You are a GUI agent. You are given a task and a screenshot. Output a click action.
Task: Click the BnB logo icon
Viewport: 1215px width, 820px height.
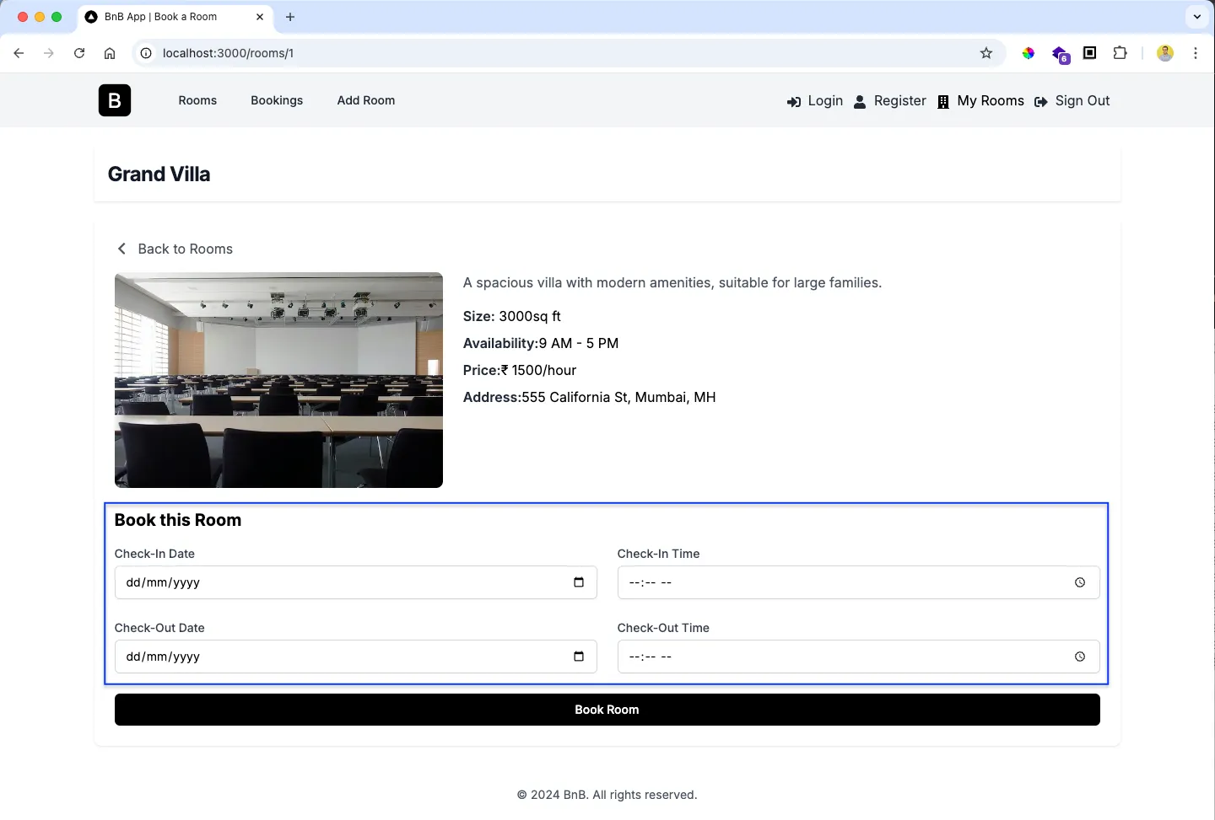[x=115, y=100]
